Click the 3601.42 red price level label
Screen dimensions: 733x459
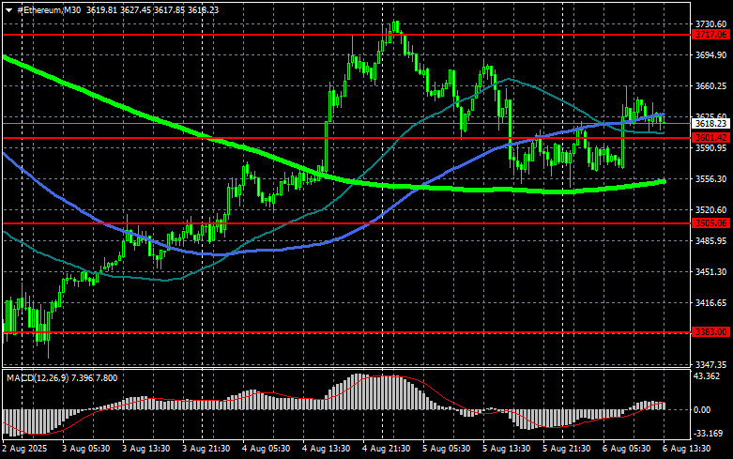pyautogui.click(x=711, y=138)
